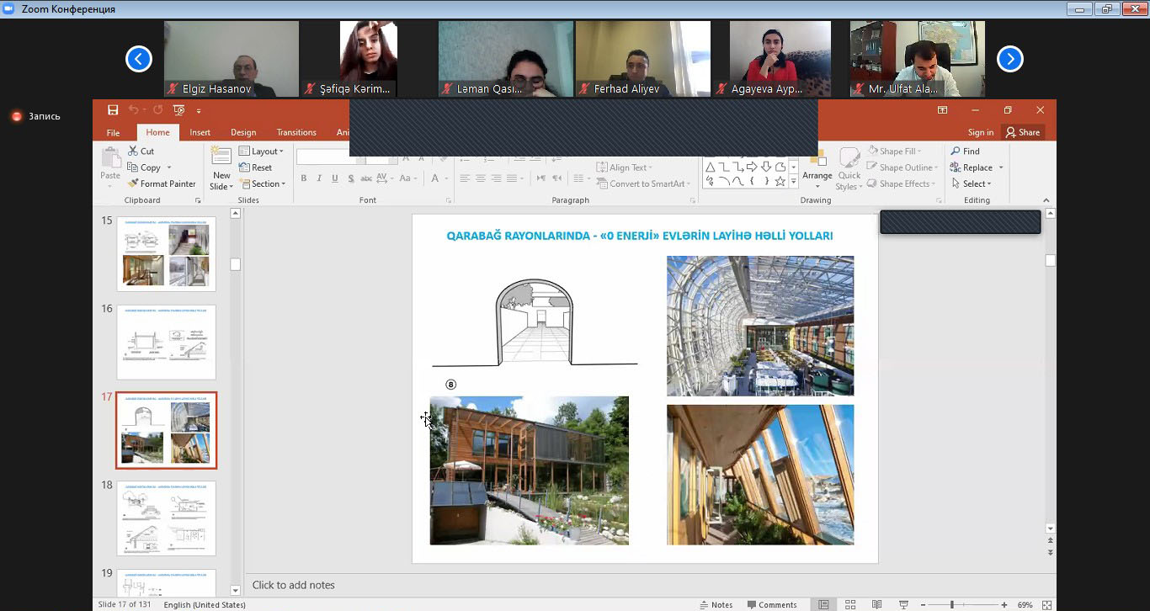
Task: Convert text to SmartArt
Action: tap(643, 183)
